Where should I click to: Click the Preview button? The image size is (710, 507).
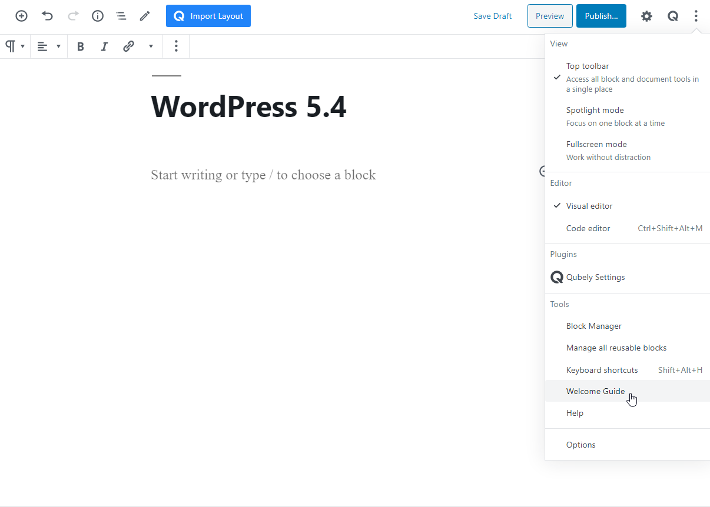[x=550, y=16]
